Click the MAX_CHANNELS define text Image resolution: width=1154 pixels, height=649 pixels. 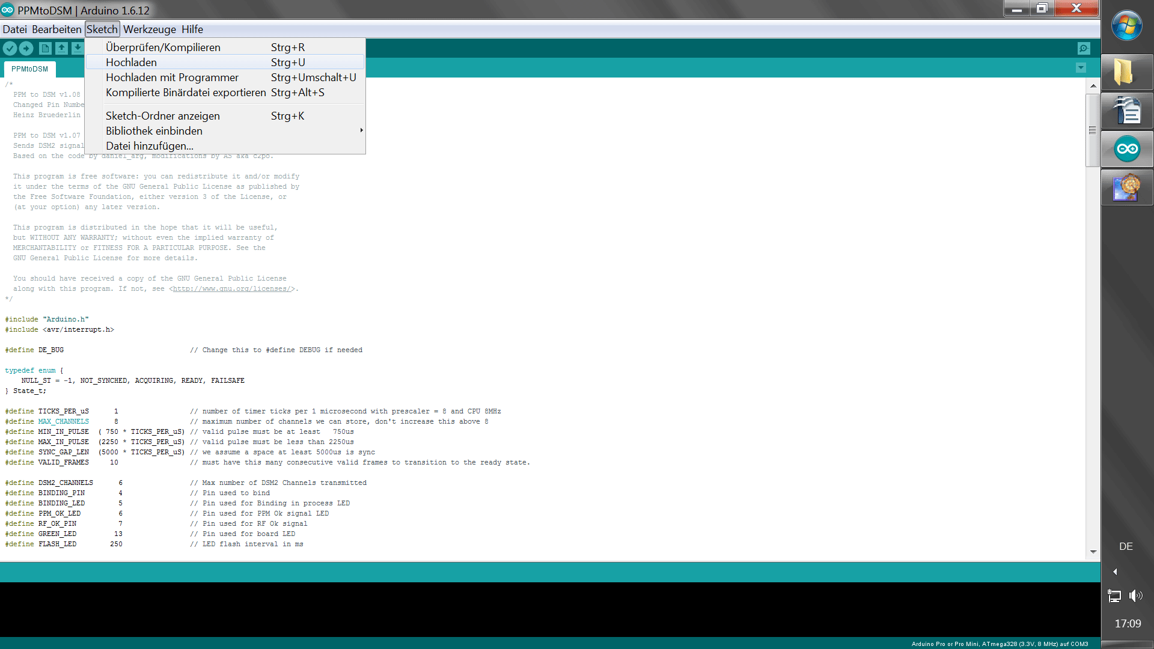tap(63, 422)
